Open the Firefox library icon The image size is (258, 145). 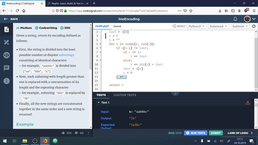(227, 11)
